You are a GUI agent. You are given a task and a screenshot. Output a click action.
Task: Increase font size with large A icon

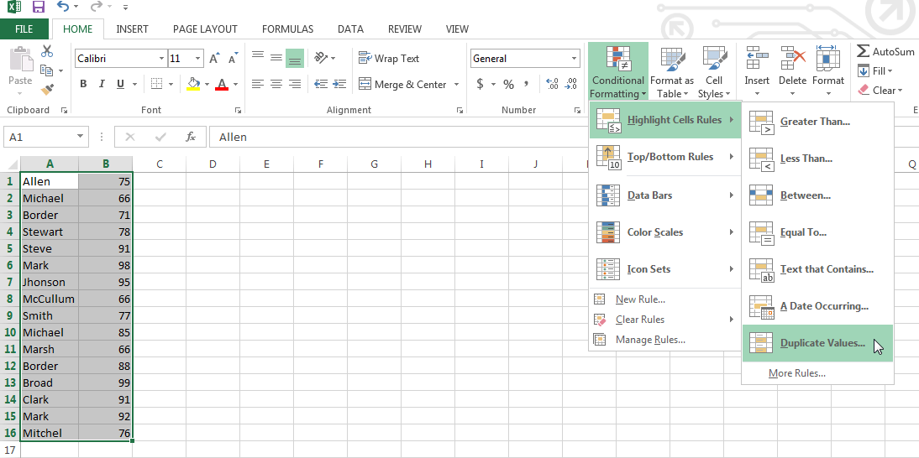pyautogui.click(x=214, y=59)
